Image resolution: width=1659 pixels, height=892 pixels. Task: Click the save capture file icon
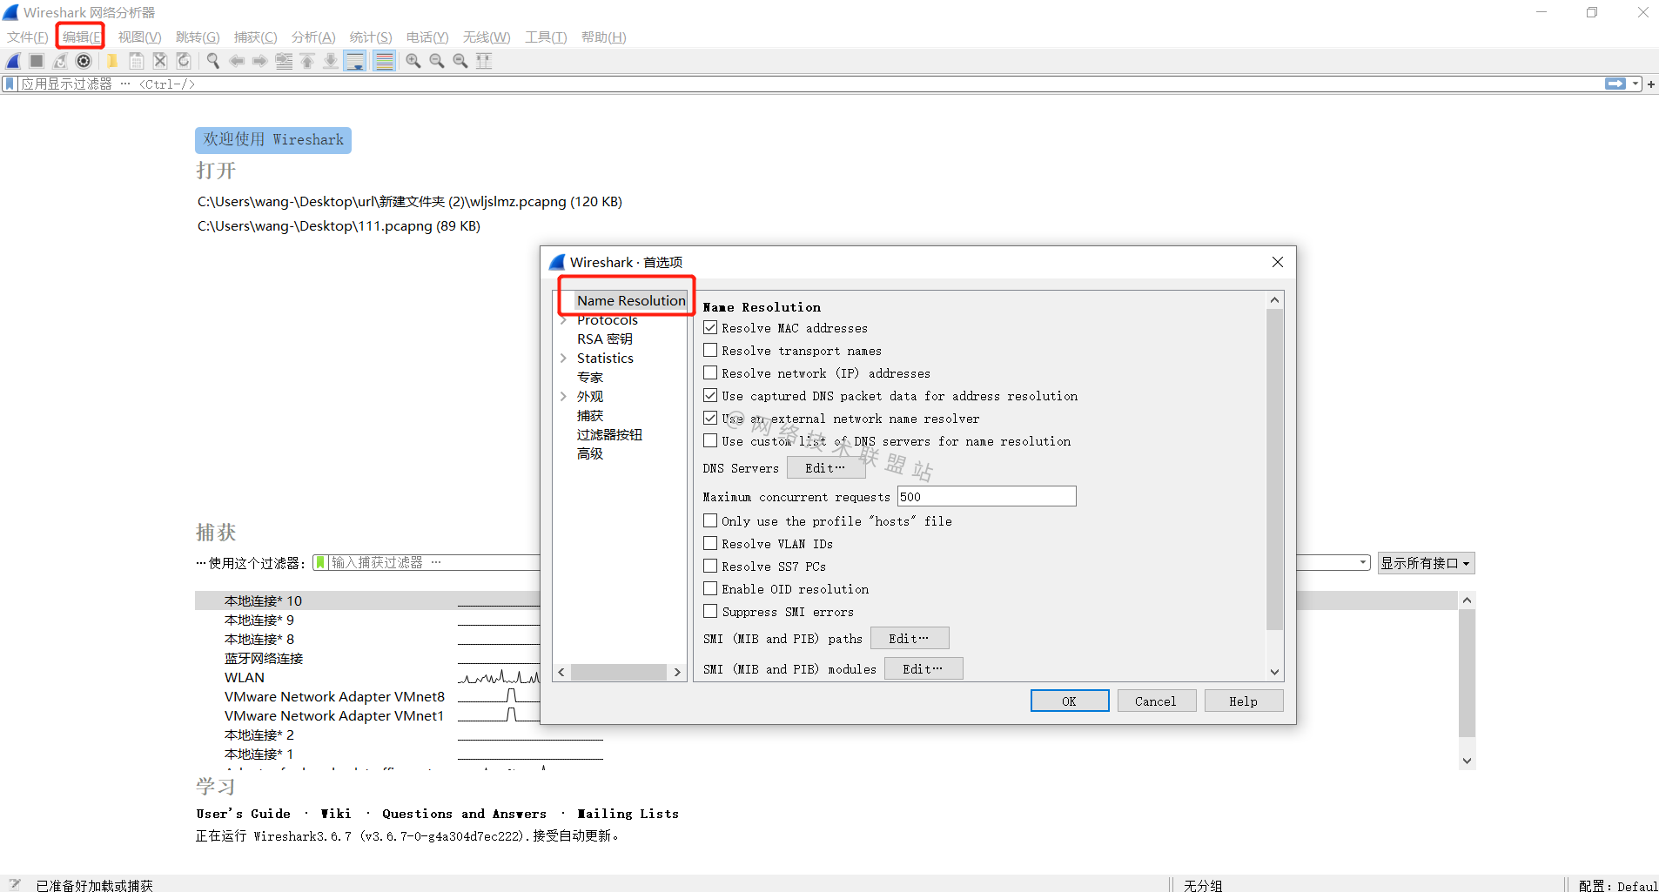point(137,61)
